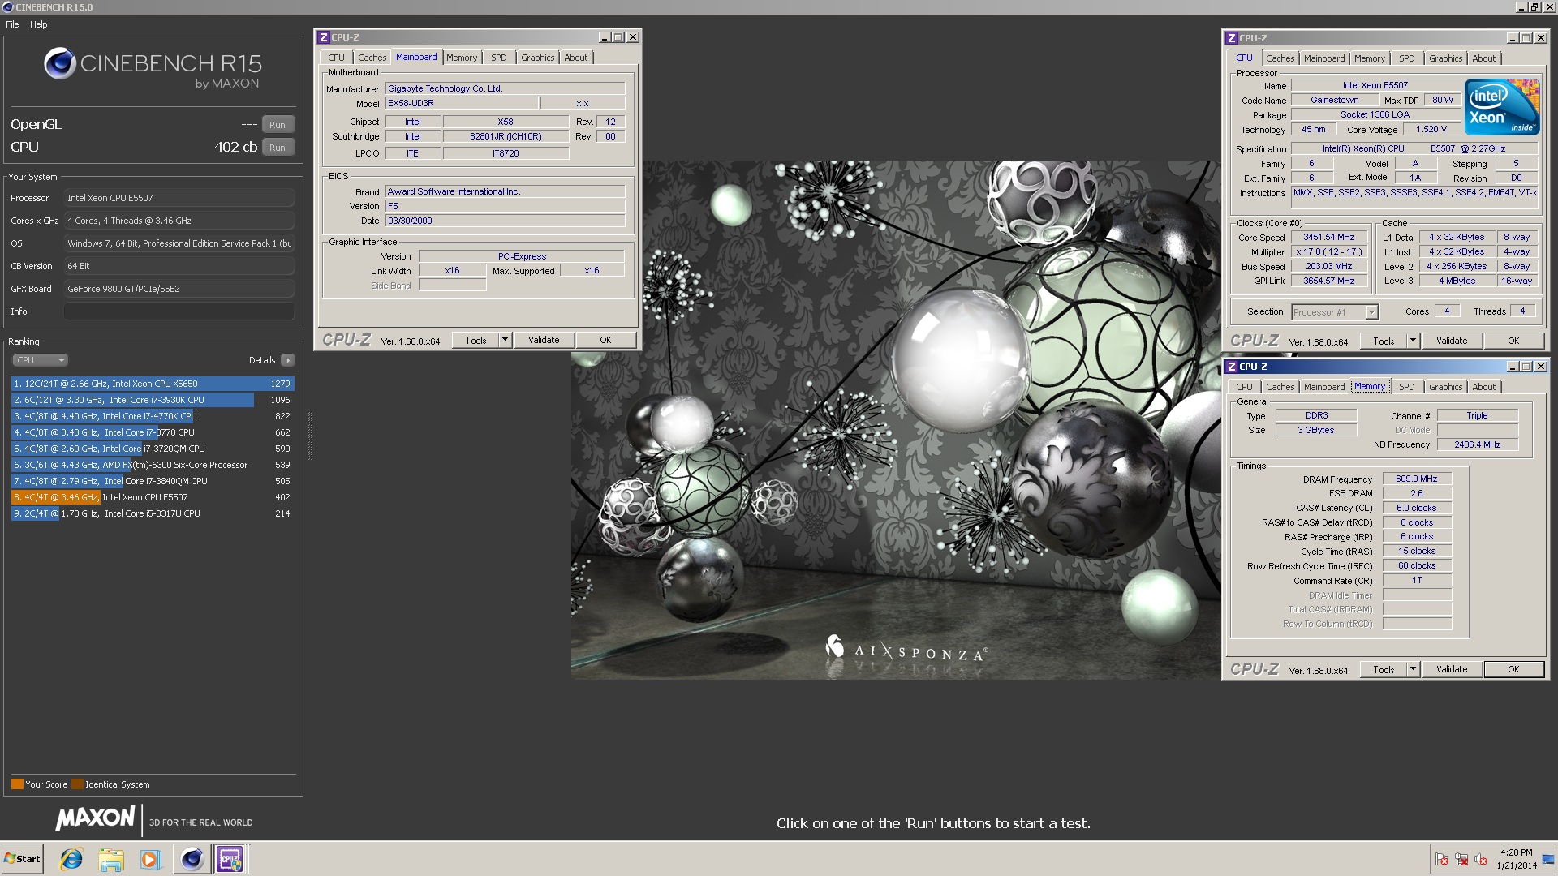Select ranking row Intel Core i5-3317U
This screenshot has width=1558, height=876.
pyautogui.click(x=153, y=513)
